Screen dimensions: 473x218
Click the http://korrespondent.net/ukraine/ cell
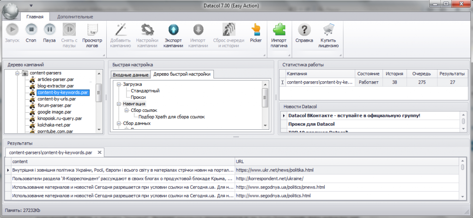click(x=347, y=178)
